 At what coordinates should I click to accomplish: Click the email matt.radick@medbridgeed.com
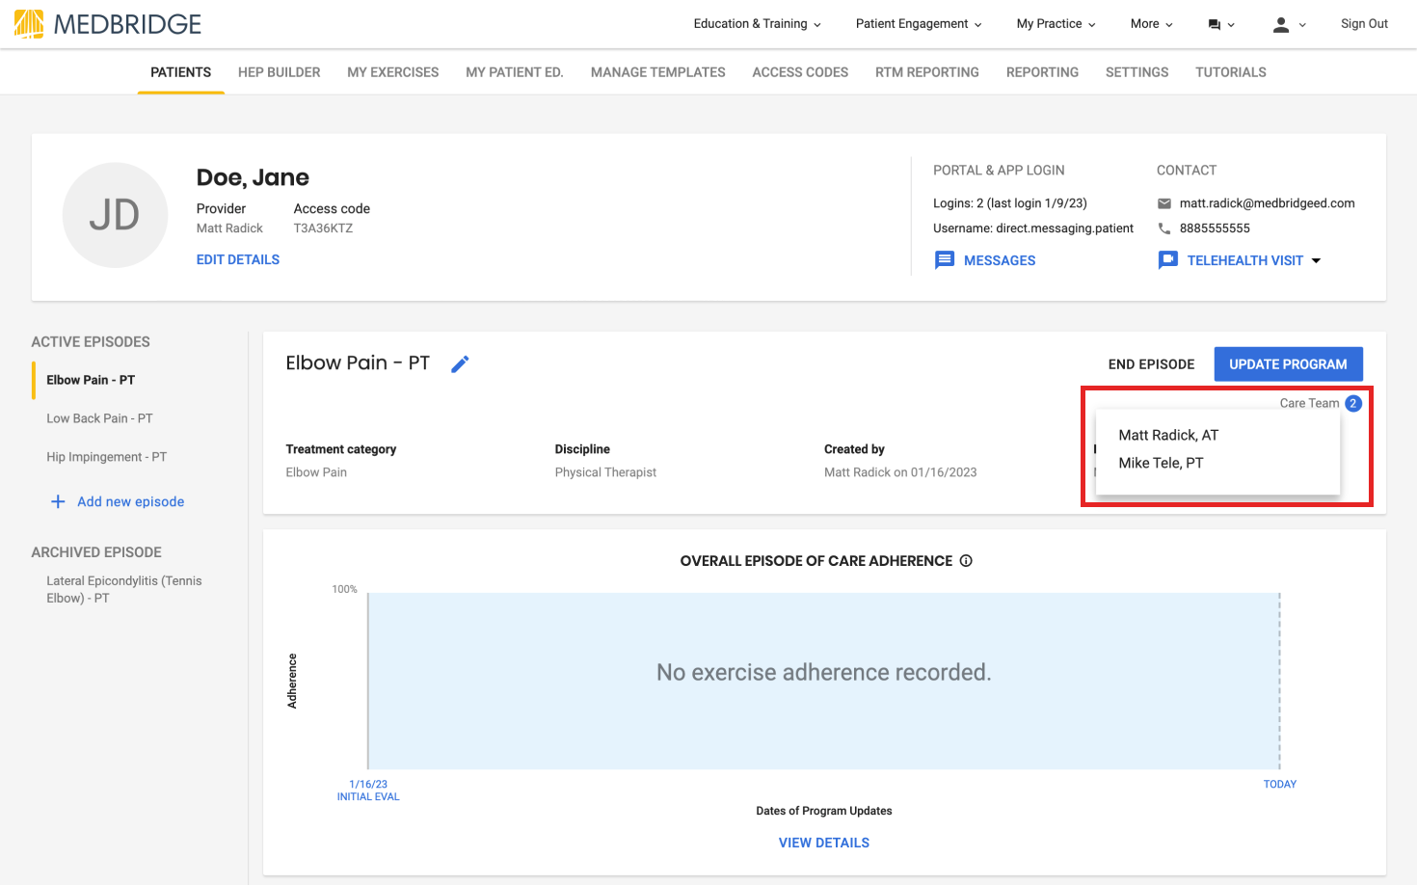pos(1267,203)
